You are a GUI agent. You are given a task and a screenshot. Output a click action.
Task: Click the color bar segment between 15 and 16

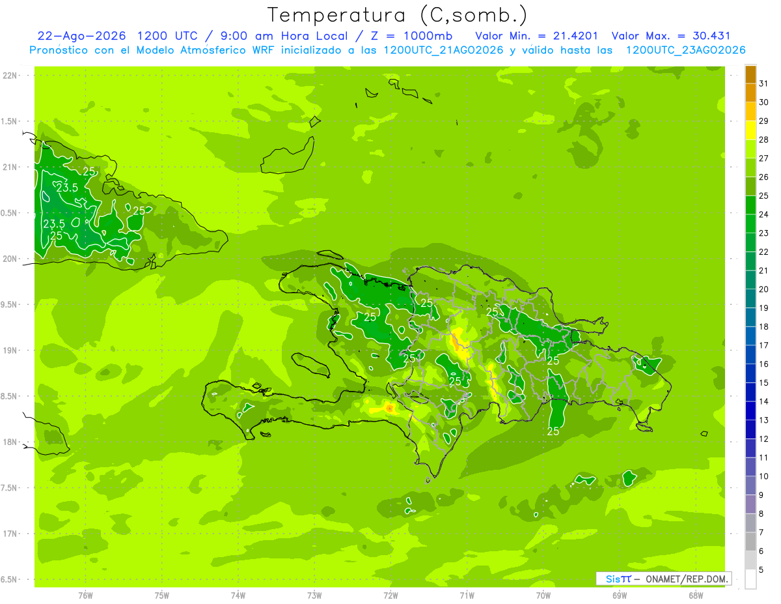[x=750, y=373]
